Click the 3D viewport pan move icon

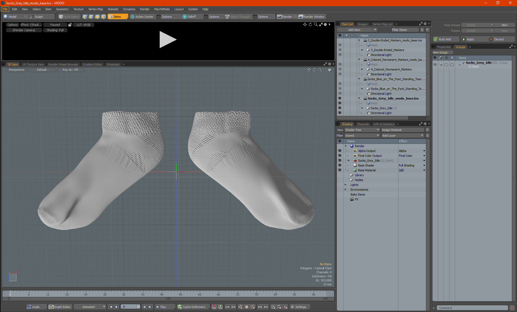pyautogui.click(x=309, y=70)
